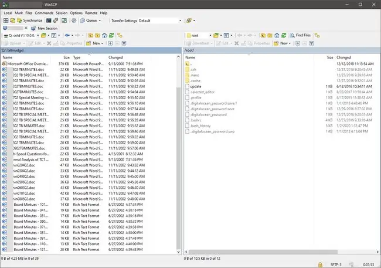The width and height of the screenshot is (381, 268).
Task: Sort remote files by Changed column
Action: pyautogui.click(x=343, y=57)
